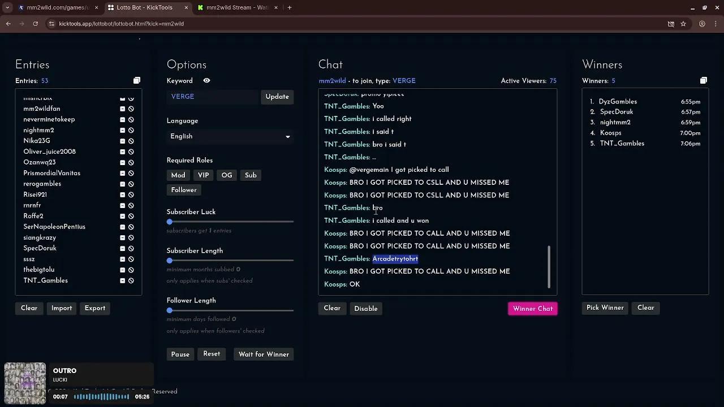Click the minus icon beside Ozanwq23

click(122, 162)
